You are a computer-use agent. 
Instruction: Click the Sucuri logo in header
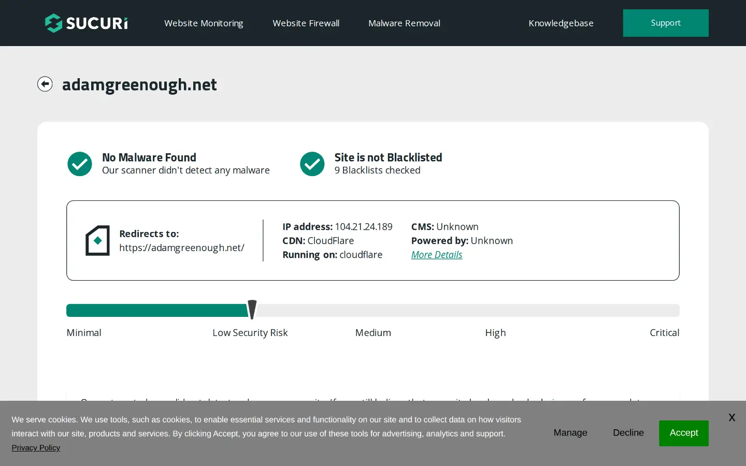pos(86,23)
